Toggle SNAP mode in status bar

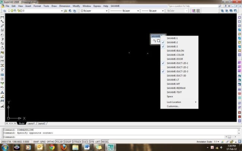pos(36,142)
